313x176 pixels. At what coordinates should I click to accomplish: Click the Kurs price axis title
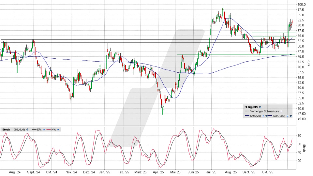(308, 63)
